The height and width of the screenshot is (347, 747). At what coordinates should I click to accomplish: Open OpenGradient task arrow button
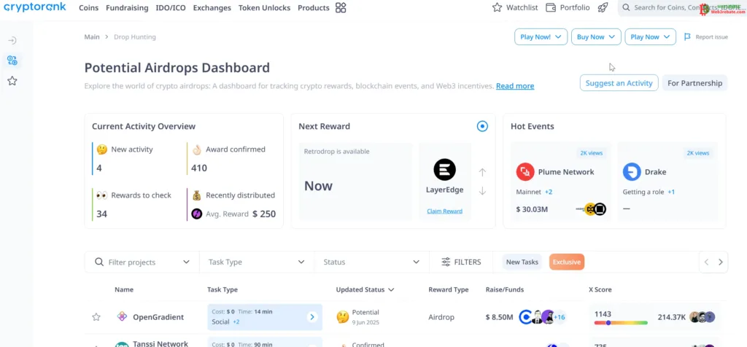coord(312,317)
